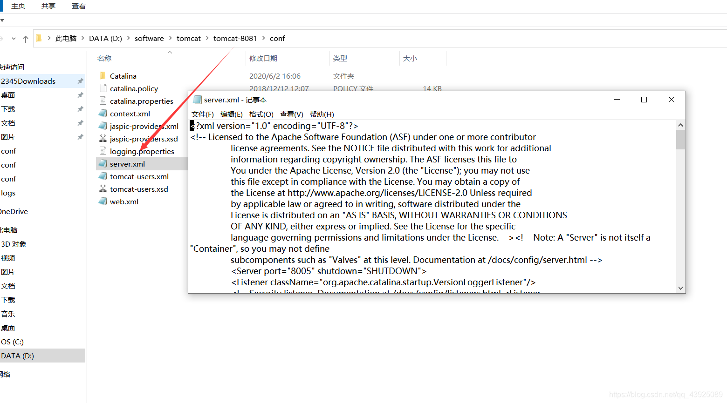Select 视频 in navigation pane

(8, 258)
